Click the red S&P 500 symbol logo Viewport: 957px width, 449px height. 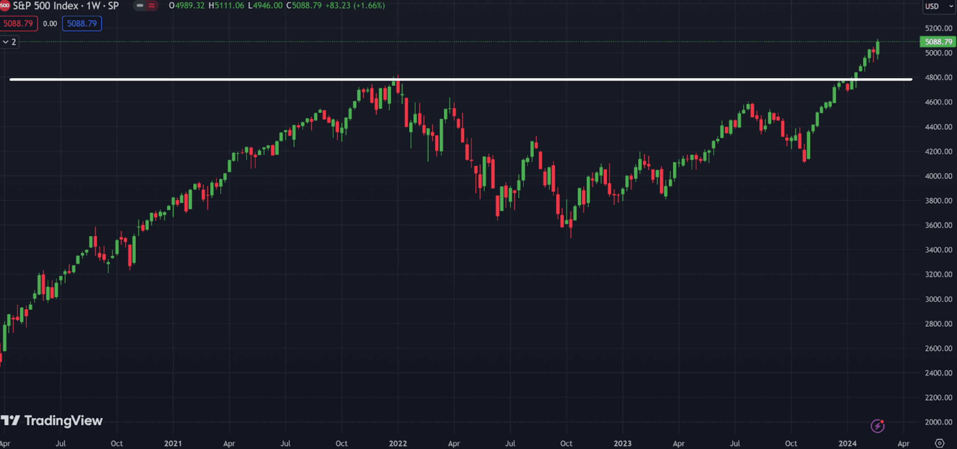click(5, 5)
